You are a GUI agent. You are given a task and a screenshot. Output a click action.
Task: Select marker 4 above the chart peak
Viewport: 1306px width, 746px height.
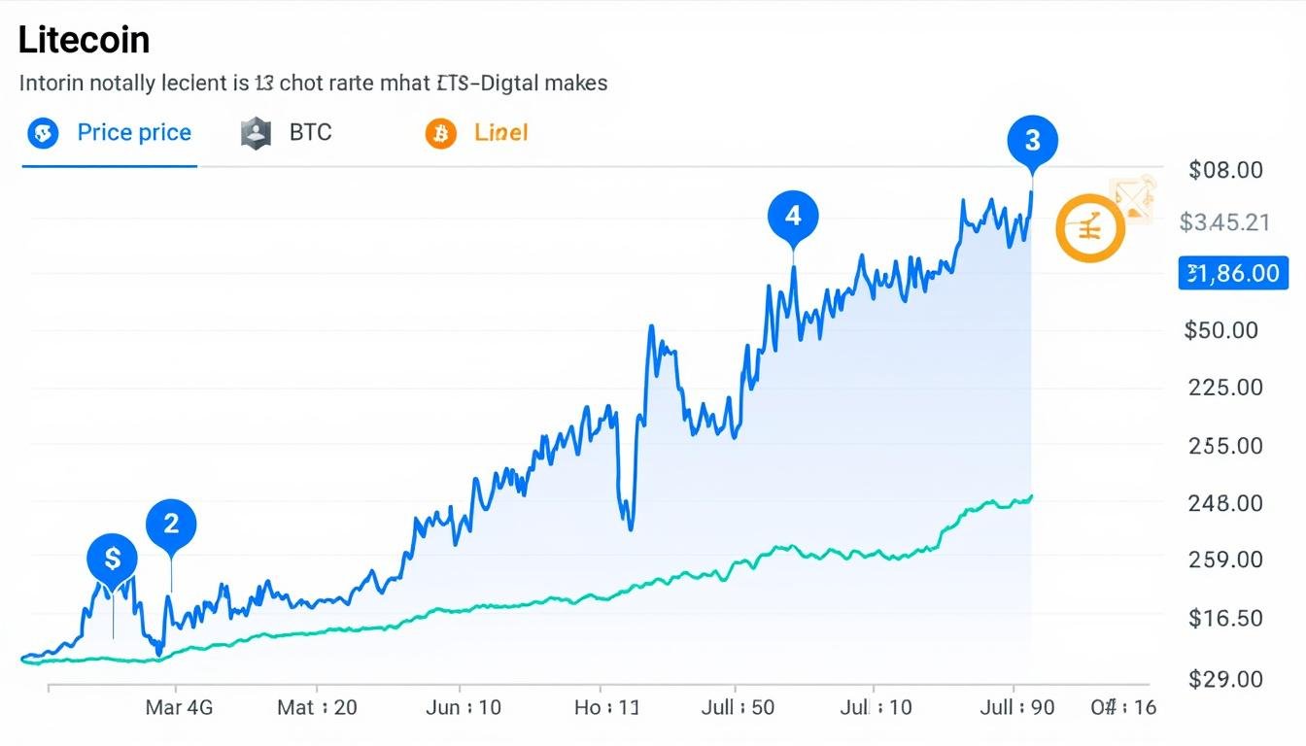(x=793, y=215)
